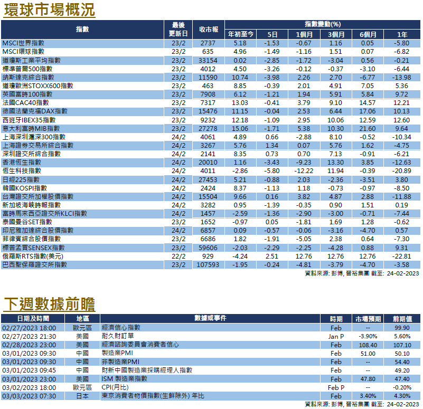Screen dimensions: 423x409
Task: Click the 巴西聖保羅證交所指數 row name
Action: tap(34, 265)
